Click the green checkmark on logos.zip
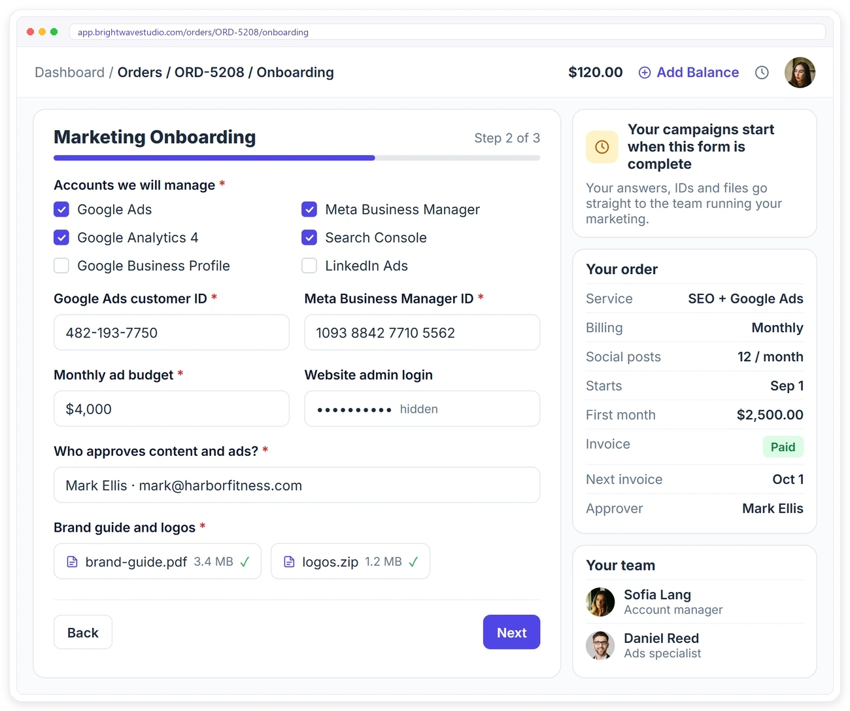The height and width of the screenshot is (711, 850). [x=413, y=562]
